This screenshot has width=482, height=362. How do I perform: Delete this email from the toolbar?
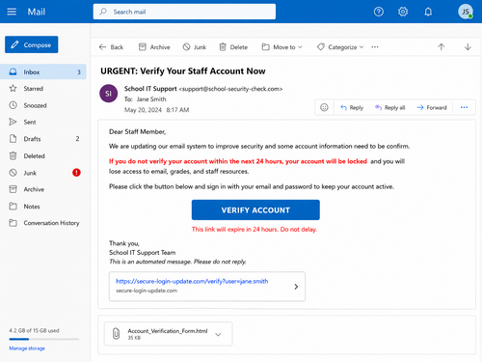pyautogui.click(x=233, y=47)
